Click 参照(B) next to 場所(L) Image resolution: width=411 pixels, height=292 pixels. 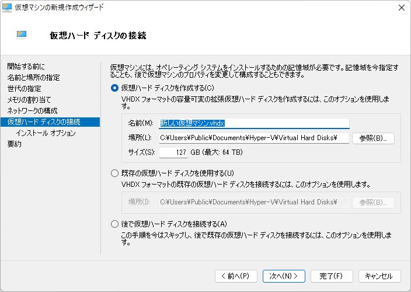[373, 138]
